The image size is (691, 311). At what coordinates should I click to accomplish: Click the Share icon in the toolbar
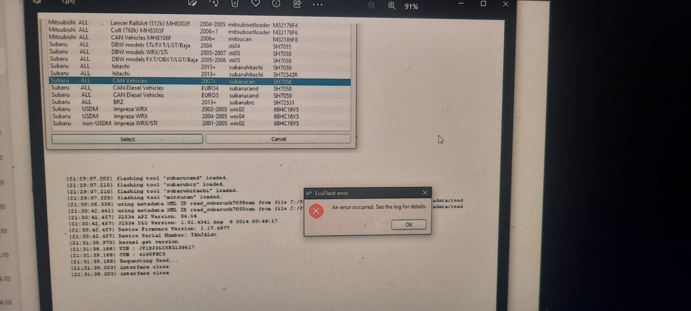click(297, 4)
